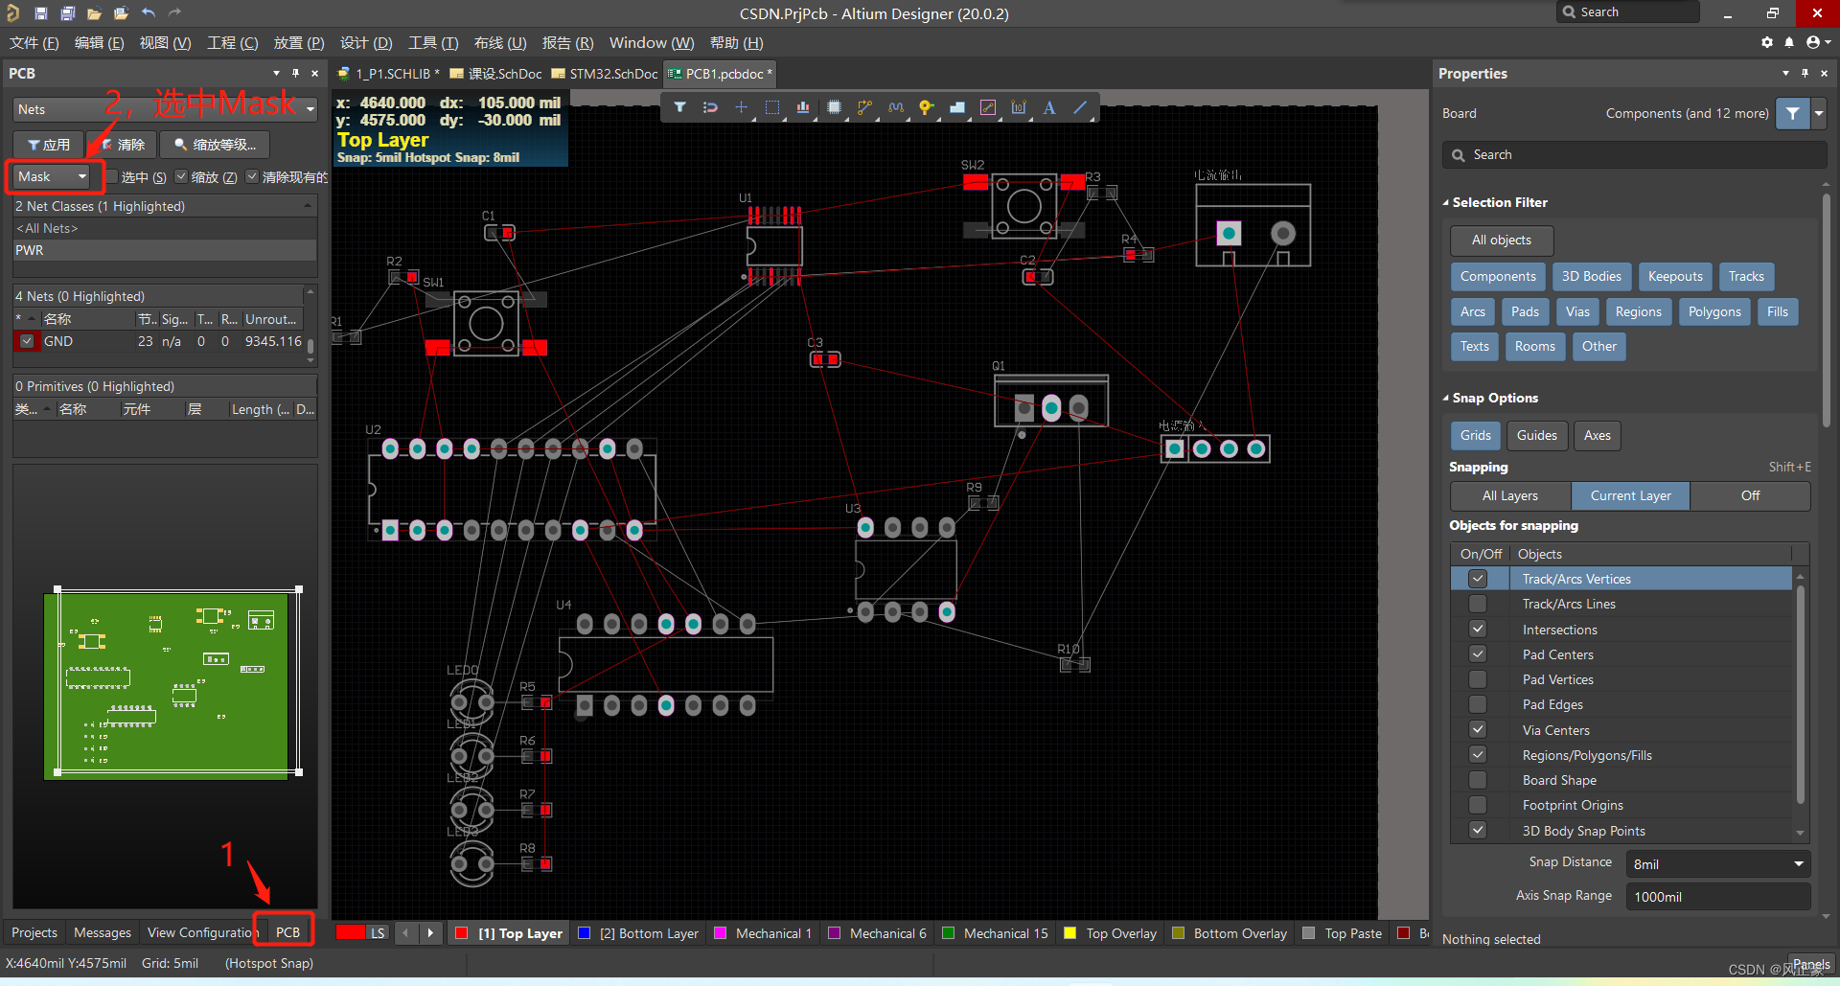Viewport: 1840px width, 986px height.
Task: Open the Mask mode dropdown
Action: click(x=53, y=176)
